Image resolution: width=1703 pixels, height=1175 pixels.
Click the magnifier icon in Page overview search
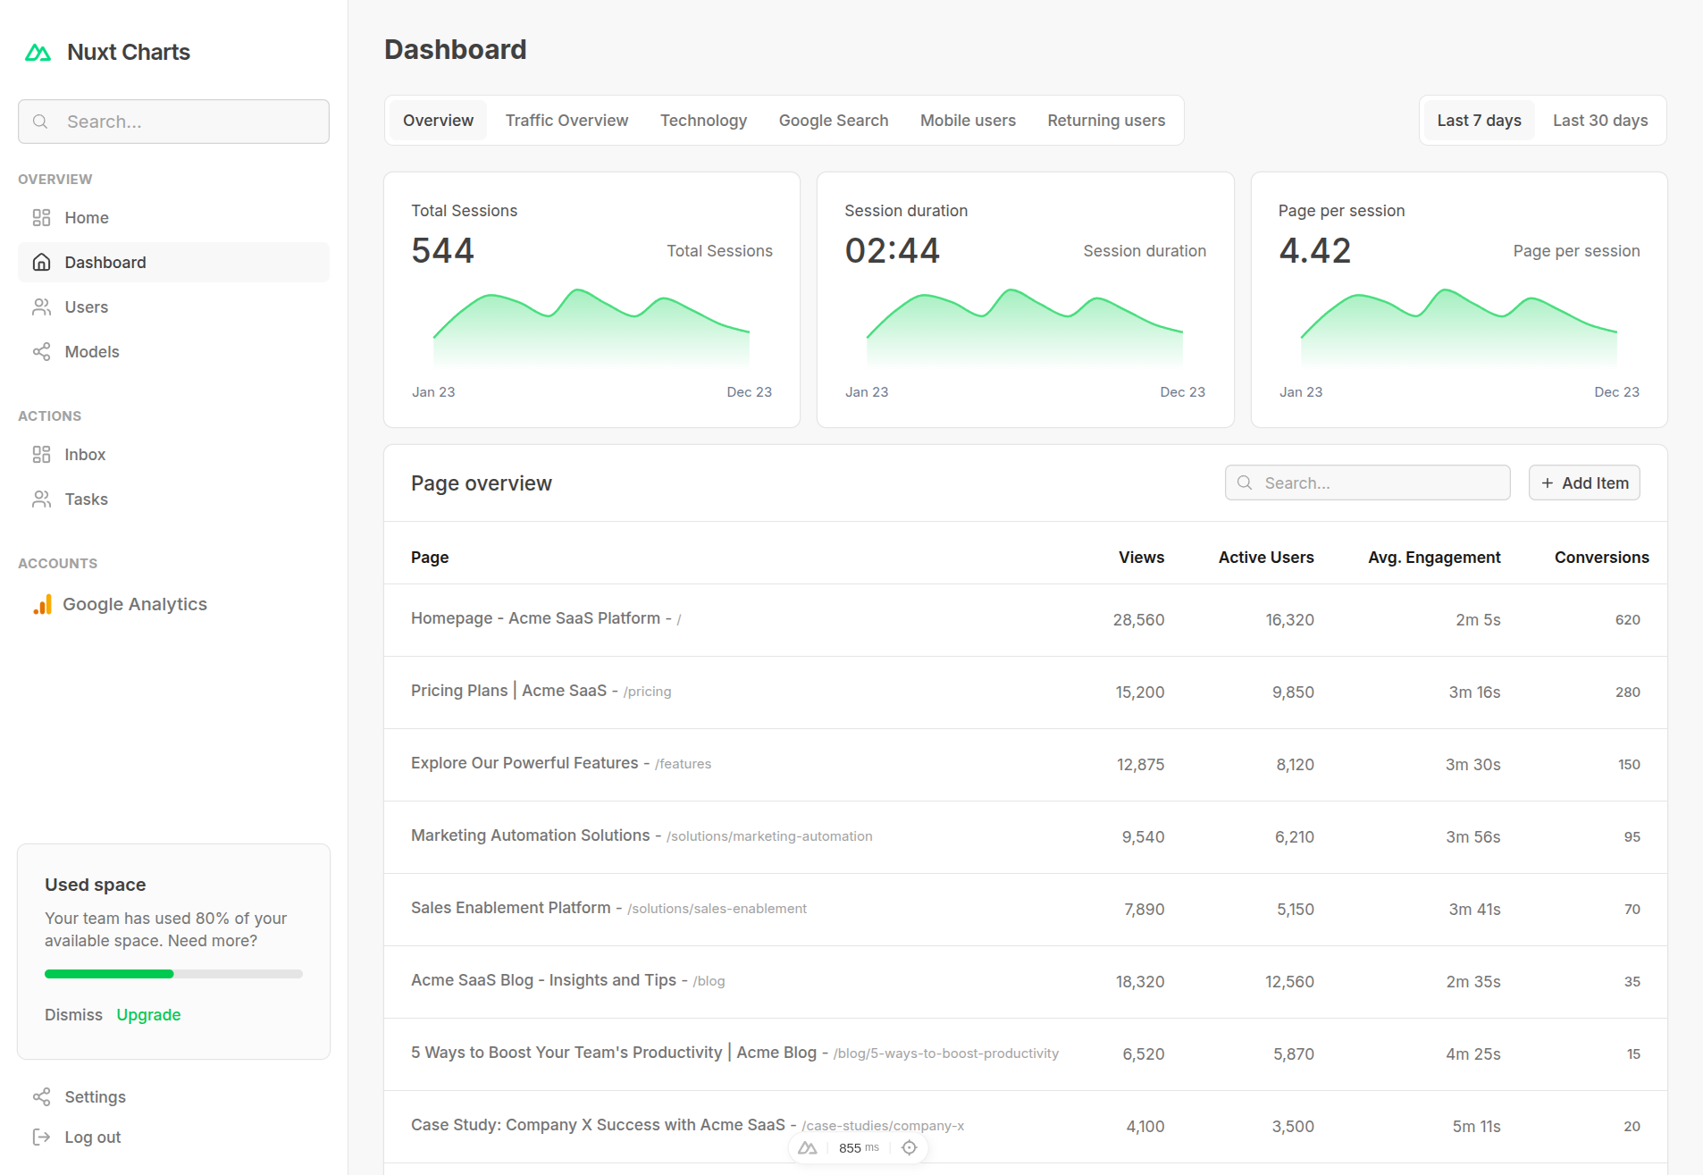click(x=1245, y=483)
